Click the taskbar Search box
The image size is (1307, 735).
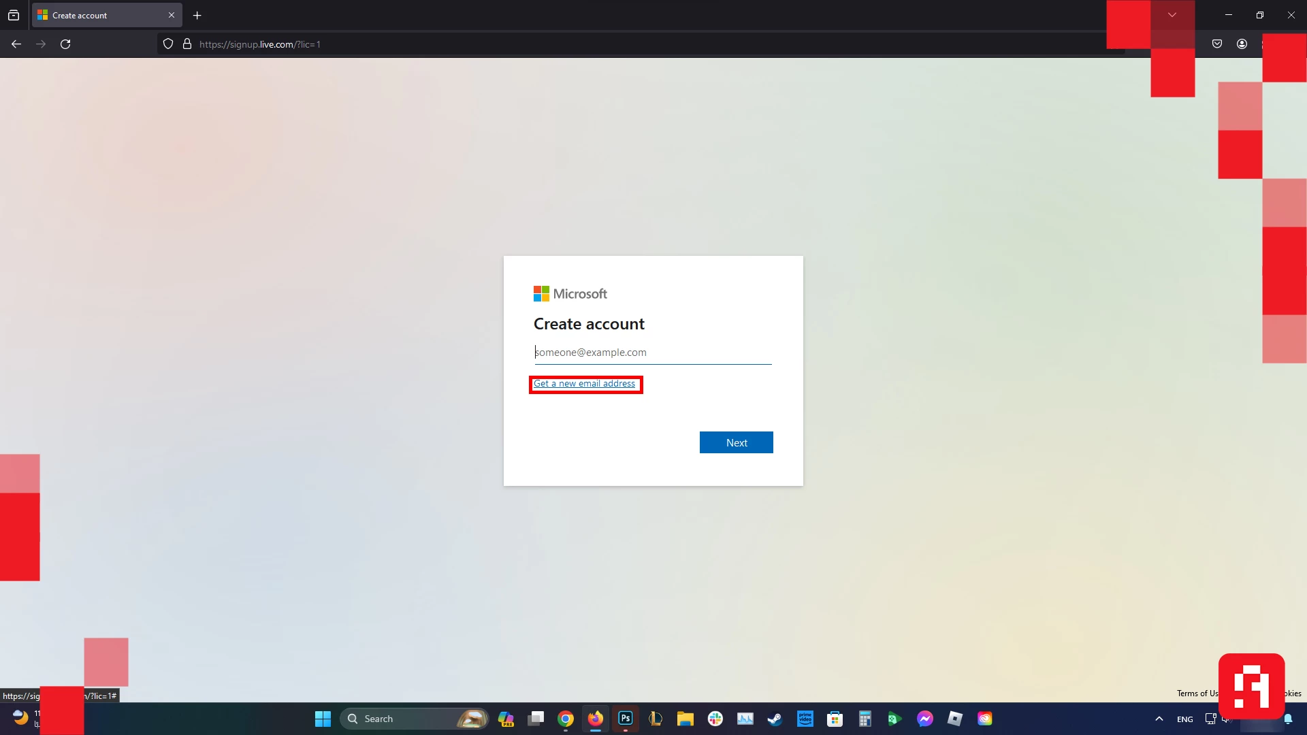(x=415, y=719)
